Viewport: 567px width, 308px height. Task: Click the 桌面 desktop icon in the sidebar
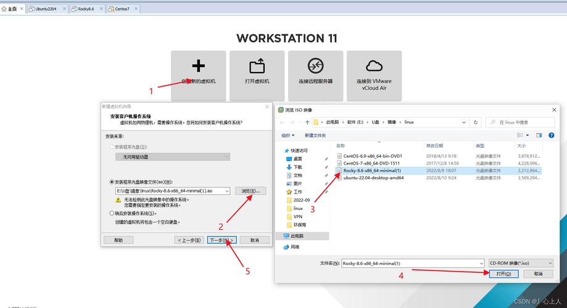click(x=289, y=159)
